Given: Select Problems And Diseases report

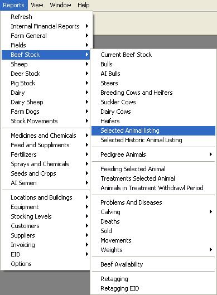Looking at the screenshot, I should coord(153,202).
